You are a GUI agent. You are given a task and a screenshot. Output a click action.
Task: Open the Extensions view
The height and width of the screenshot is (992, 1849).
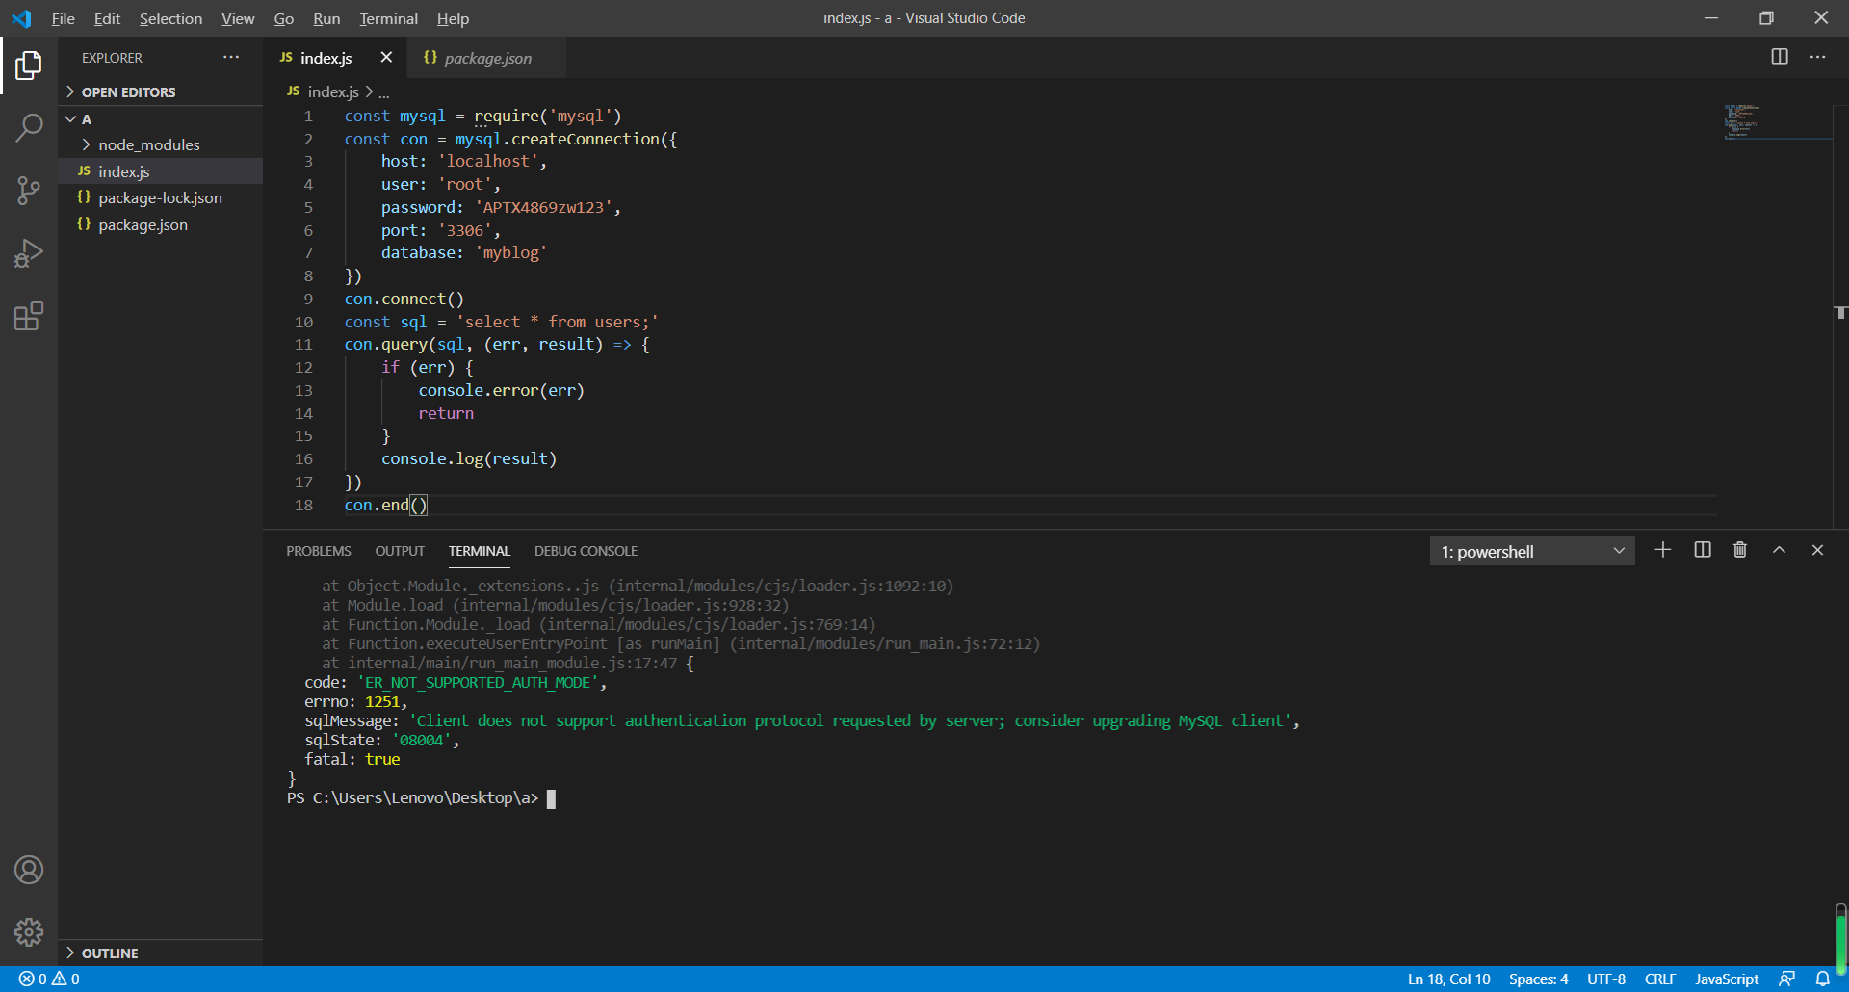coord(29,316)
